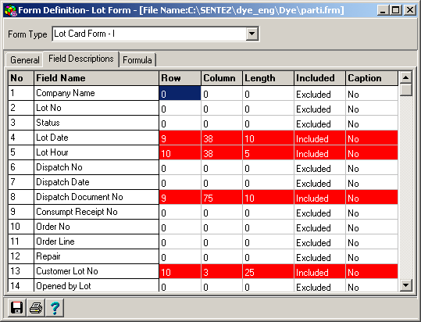Switch to the General tab

[x=24, y=59]
